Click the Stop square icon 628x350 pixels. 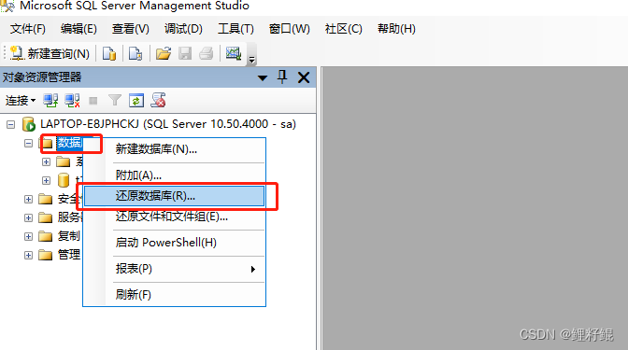(x=93, y=101)
